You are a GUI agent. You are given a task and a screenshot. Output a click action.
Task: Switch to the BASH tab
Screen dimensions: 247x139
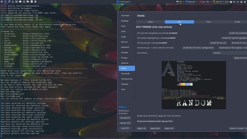tap(150, 22)
